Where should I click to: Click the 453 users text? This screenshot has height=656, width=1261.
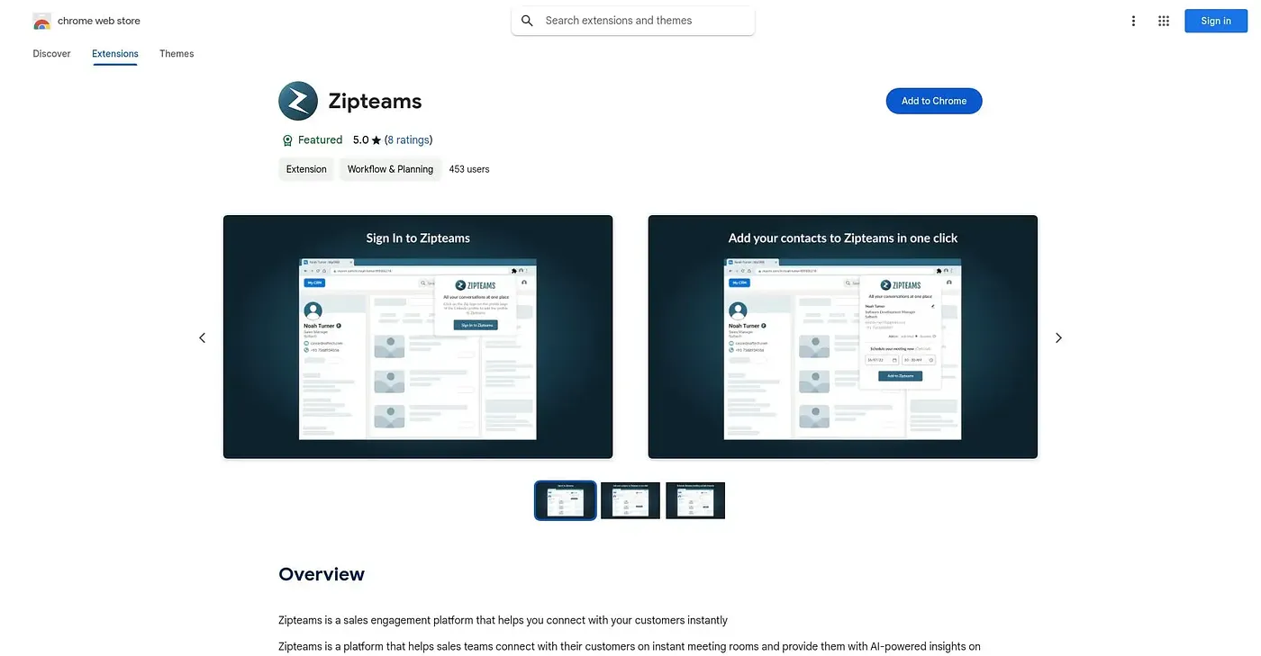click(x=469, y=169)
